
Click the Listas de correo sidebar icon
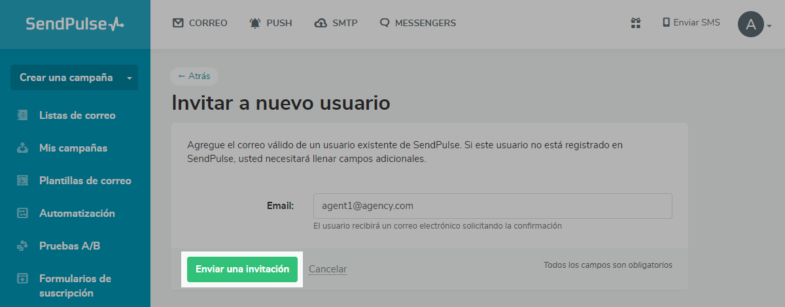pos(22,115)
